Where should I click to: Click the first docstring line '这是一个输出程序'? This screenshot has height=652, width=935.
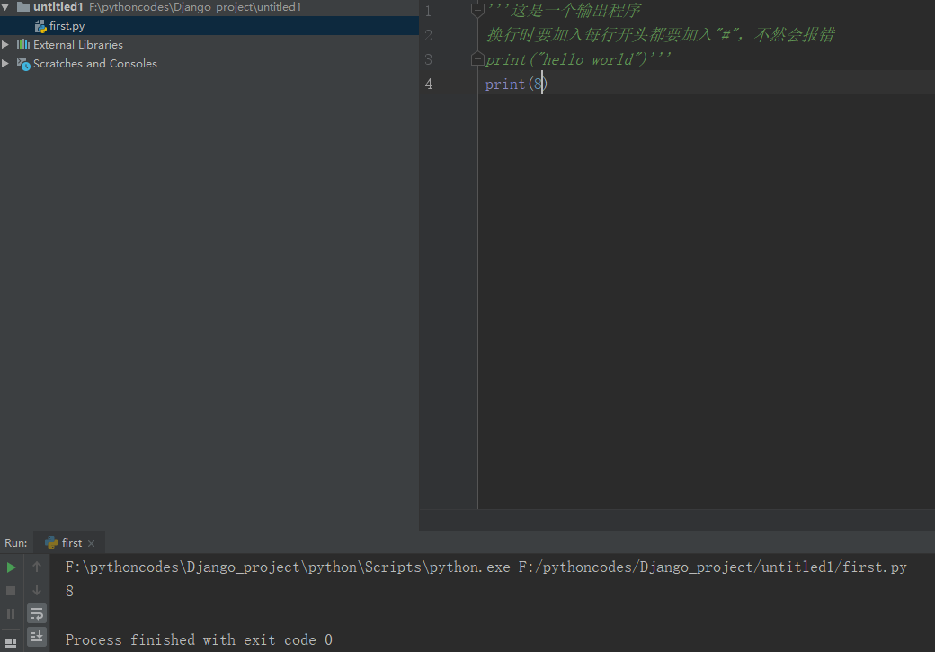pos(564,11)
